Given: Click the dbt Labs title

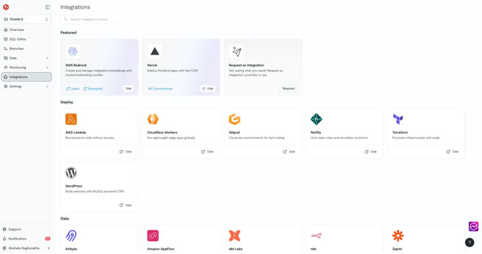Looking at the screenshot, I should 235,249.
